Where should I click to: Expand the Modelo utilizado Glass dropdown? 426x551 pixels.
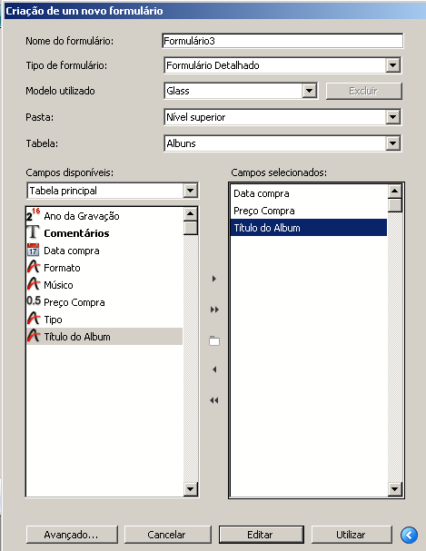point(309,91)
